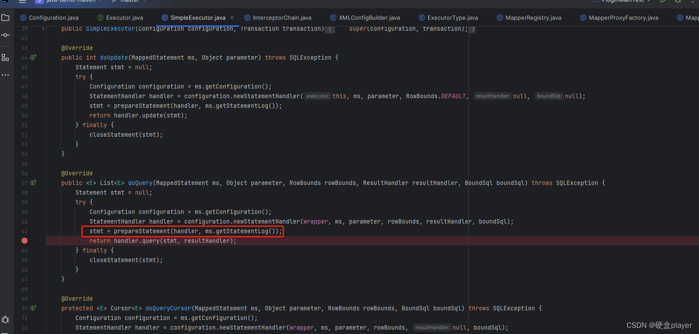Click line number 71 in the gutter
The height and width of the screenshot is (334, 699).
pos(25,318)
